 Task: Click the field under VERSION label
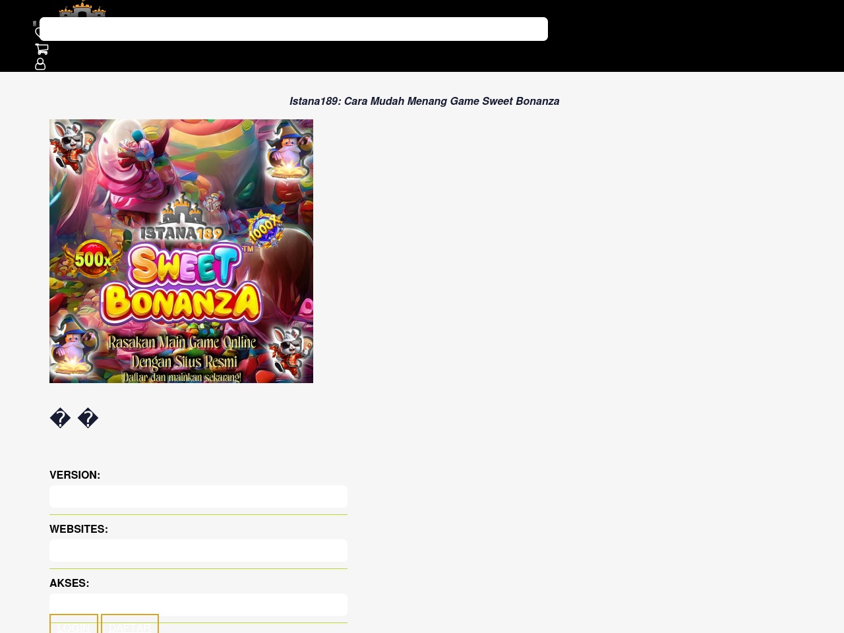tap(198, 497)
